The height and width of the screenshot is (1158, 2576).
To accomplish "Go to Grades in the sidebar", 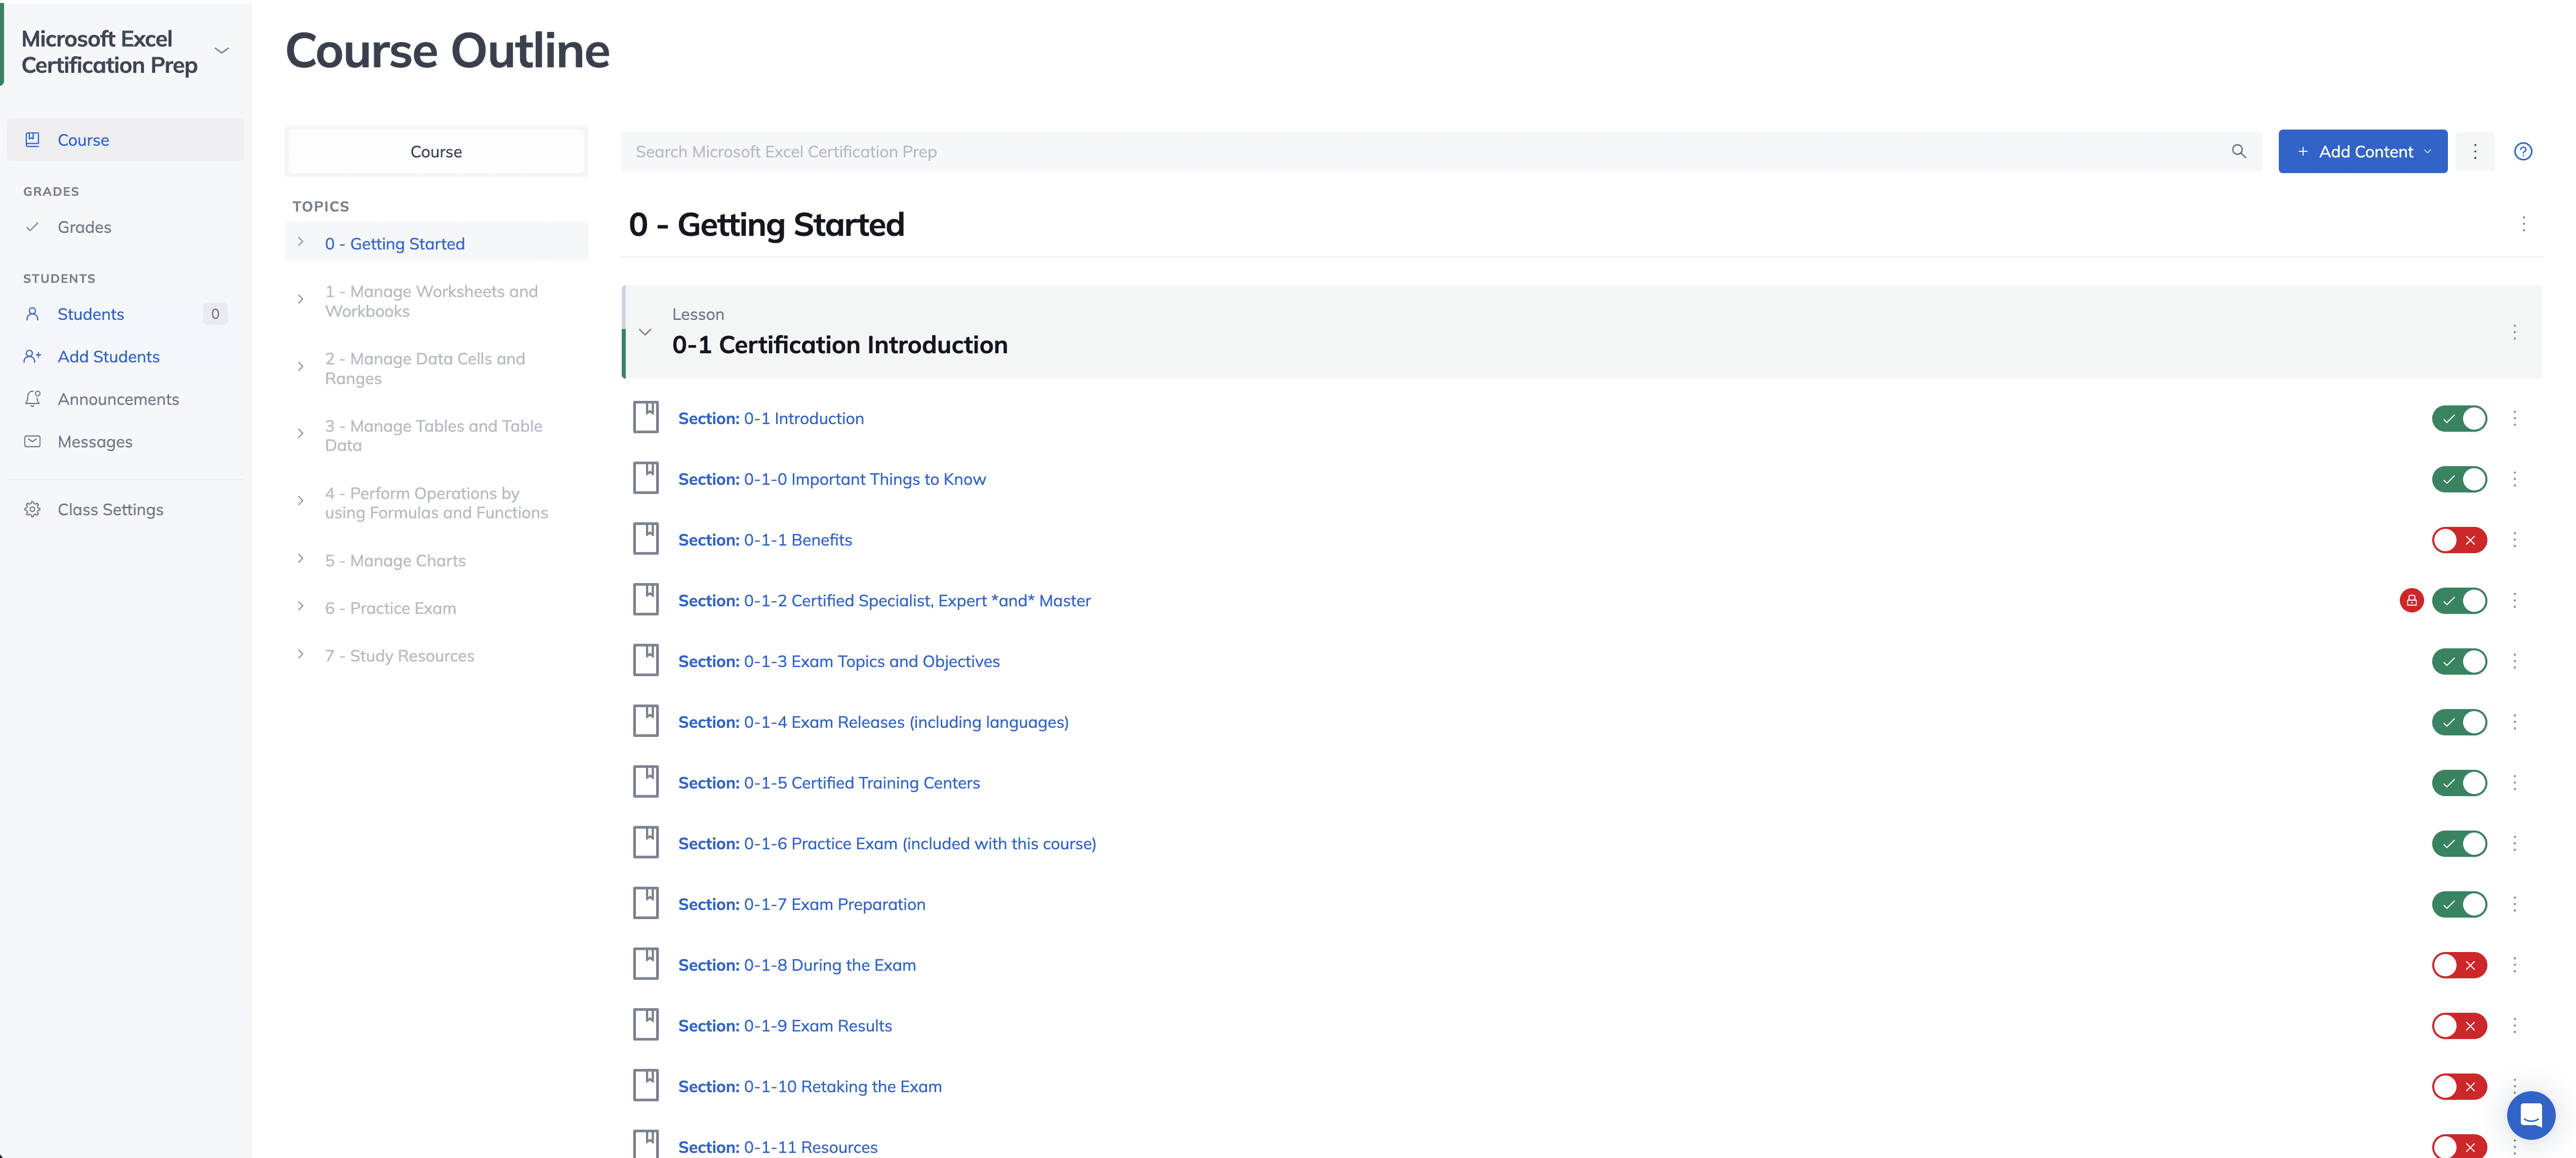I will pyautogui.click(x=84, y=227).
